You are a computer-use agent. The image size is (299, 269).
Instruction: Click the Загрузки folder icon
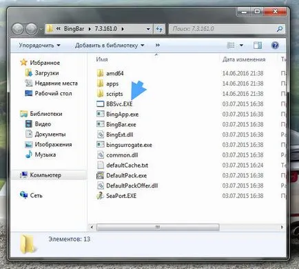coord(29,73)
